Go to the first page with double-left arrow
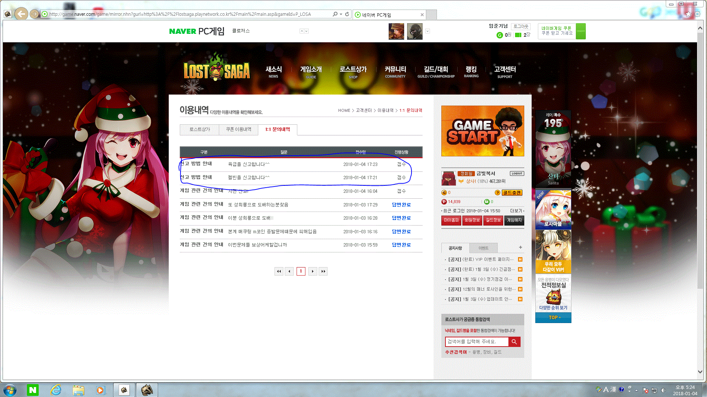Screen dimensions: 707x397 pos(279,271)
